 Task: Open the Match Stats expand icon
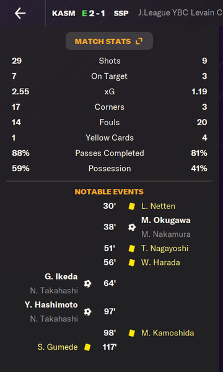coord(139,42)
